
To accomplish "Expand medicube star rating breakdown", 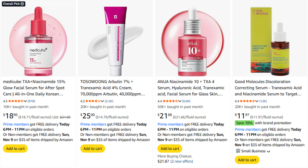I will (x=25, y=101).
